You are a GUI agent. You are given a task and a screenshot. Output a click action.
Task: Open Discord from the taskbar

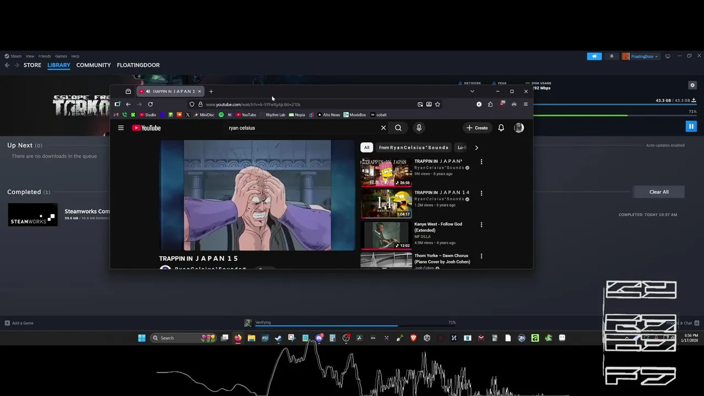point(319,338)
